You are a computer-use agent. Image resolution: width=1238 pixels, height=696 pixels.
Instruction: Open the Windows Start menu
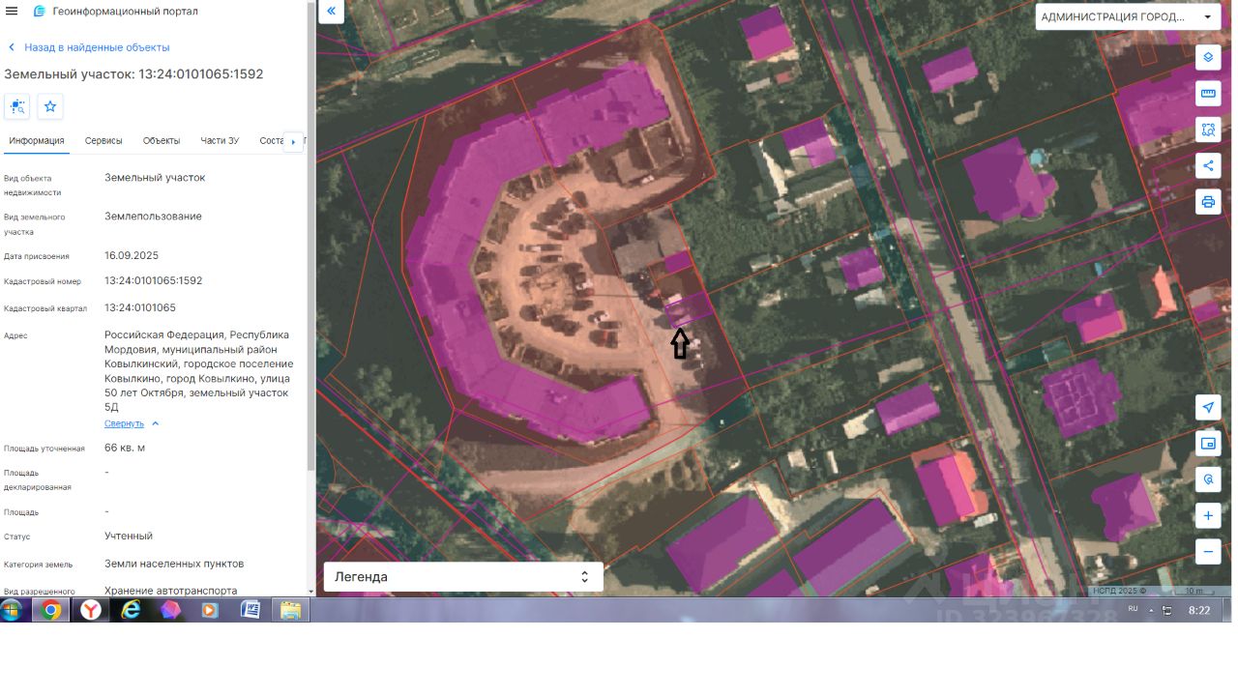point(13,610)
